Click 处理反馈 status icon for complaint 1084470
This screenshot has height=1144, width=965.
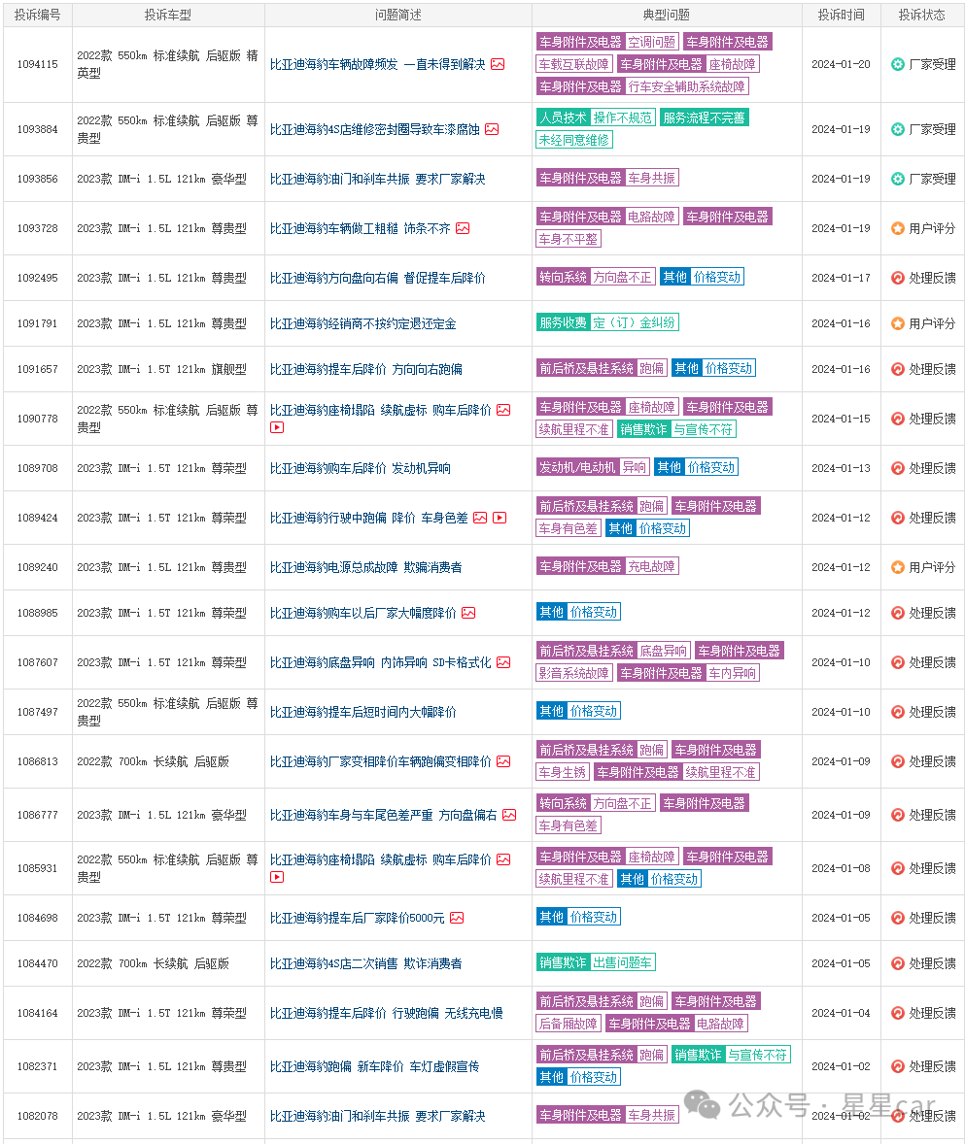pos(898,963)
